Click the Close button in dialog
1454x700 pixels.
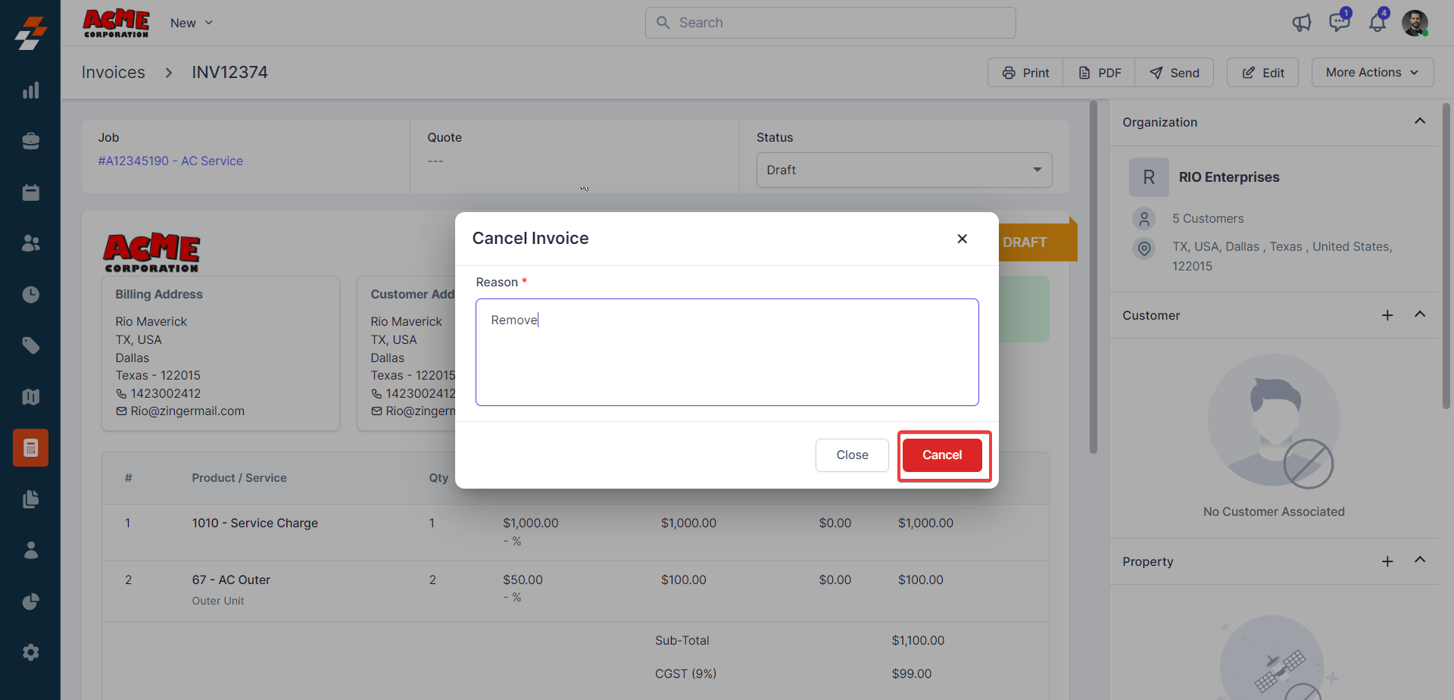coord(852,455)
